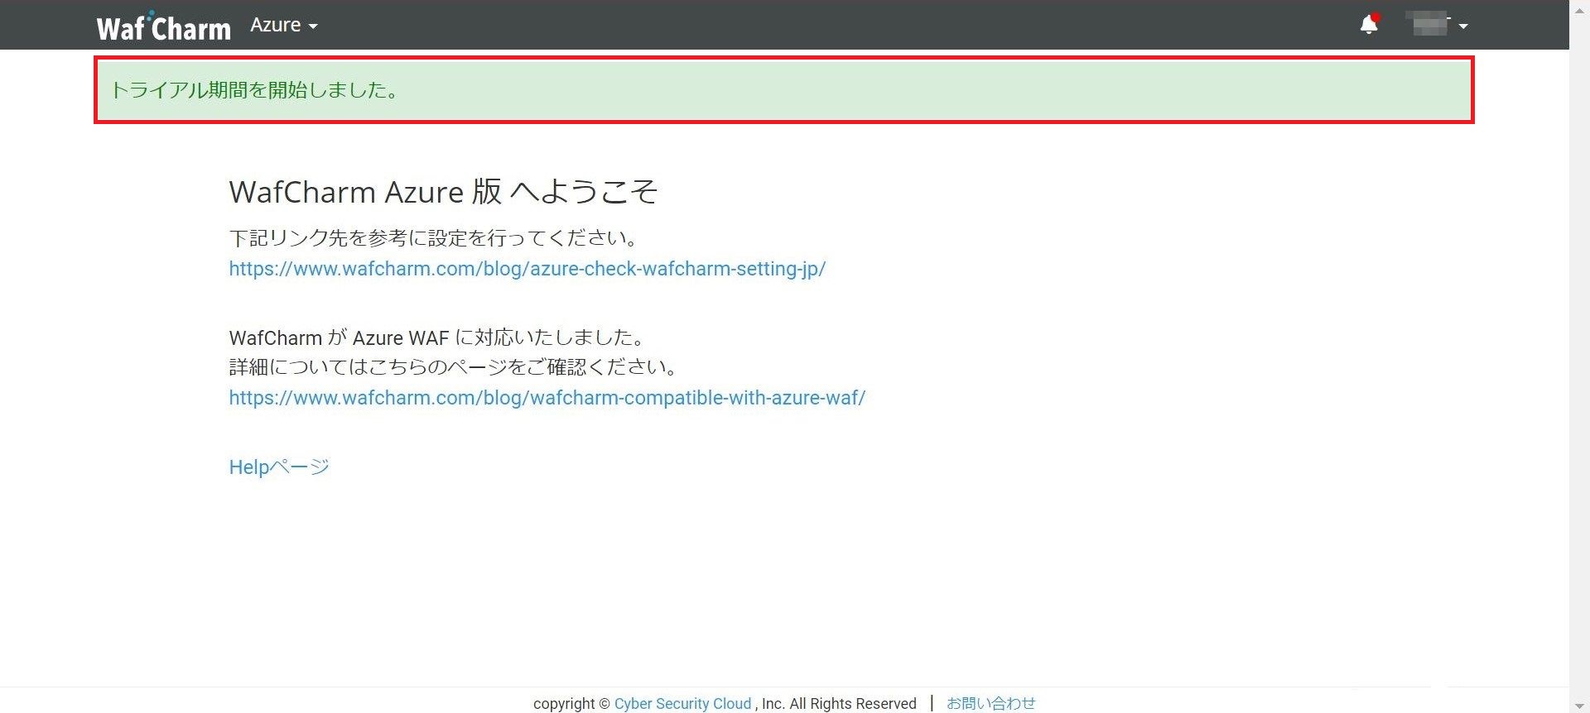This screenshot has height=713, width=1590.
Task: Click the WafCharm logo
Action: [164, 26]
